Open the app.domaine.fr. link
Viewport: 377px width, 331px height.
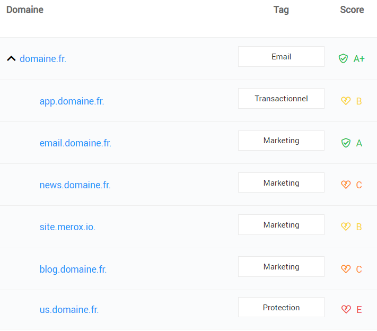tap(72, 101)
